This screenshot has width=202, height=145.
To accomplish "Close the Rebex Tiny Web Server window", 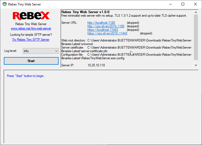I will (x=195, y=4).
